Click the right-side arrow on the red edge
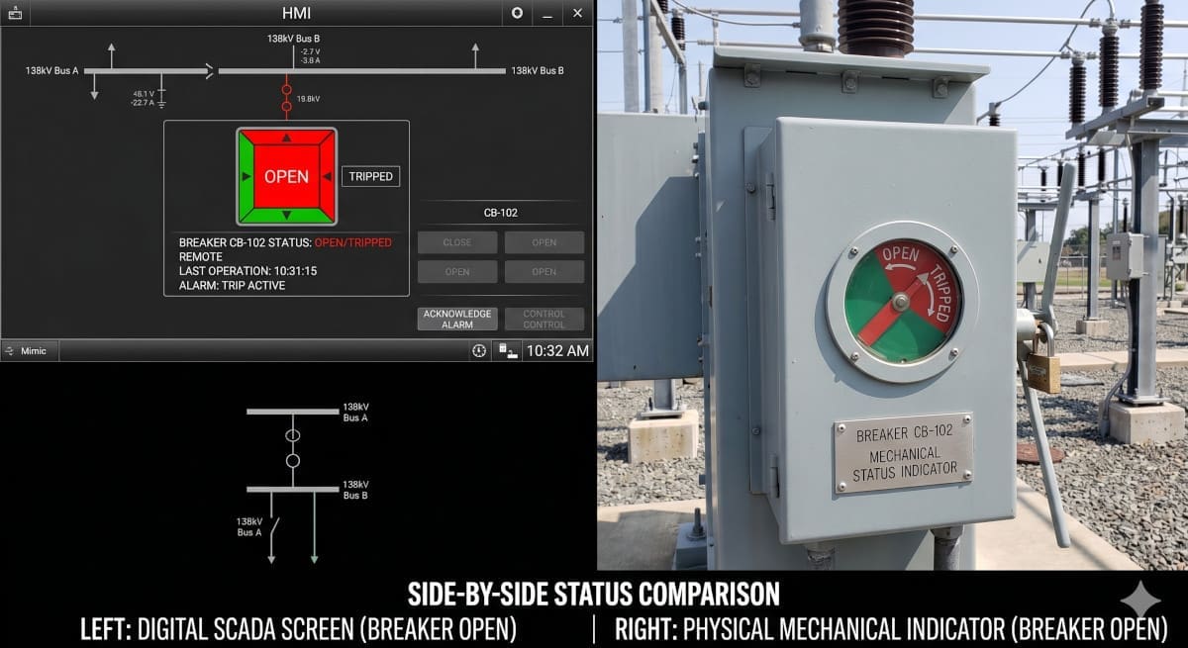Screen dimensions: 1188x648 tap(327, 176)
